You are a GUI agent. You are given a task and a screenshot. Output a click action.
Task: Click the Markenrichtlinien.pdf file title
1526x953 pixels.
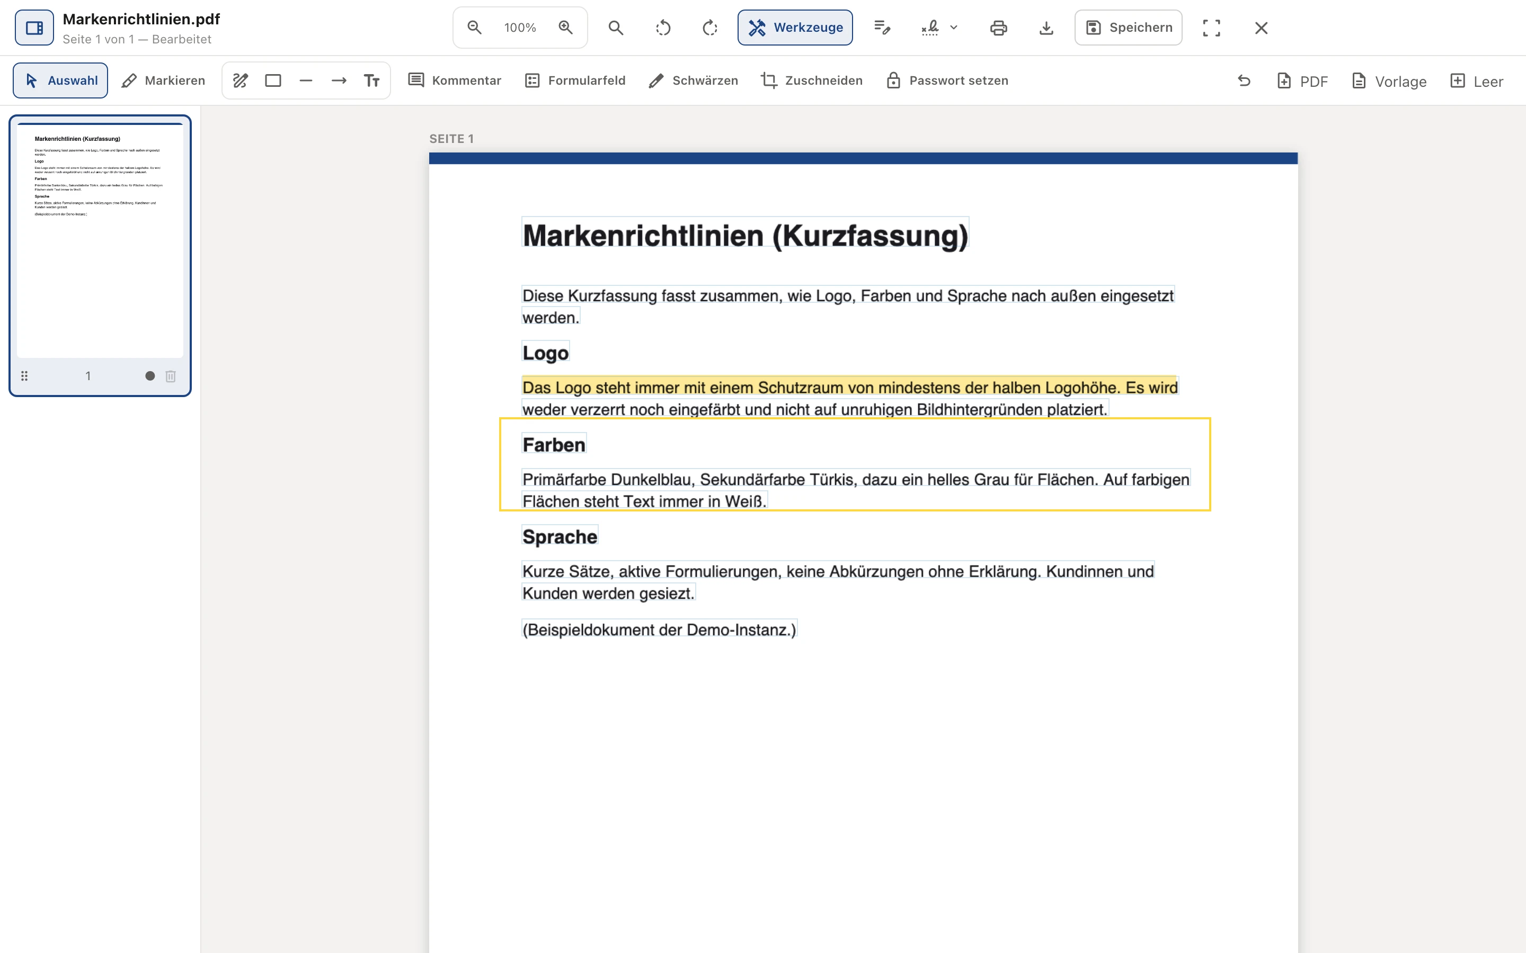(x=141, y=19)
